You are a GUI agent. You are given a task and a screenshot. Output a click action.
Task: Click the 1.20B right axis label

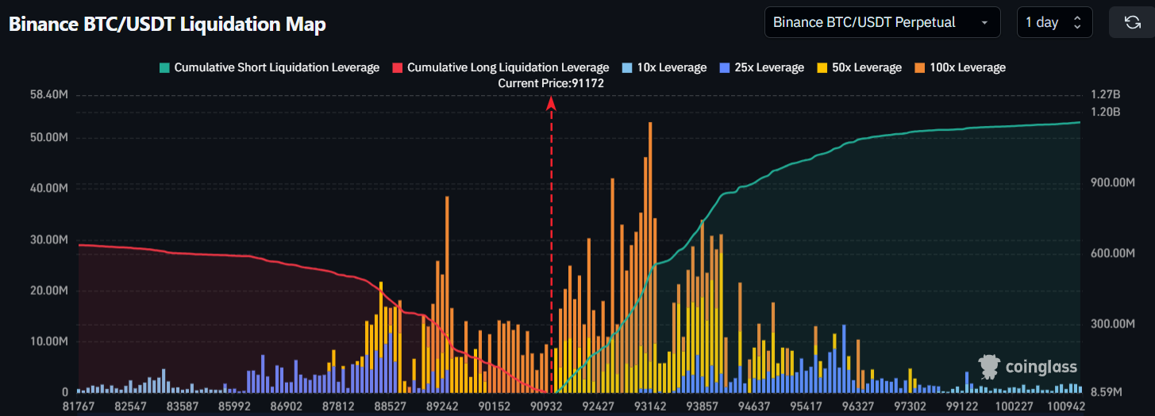coord(1105,112)
